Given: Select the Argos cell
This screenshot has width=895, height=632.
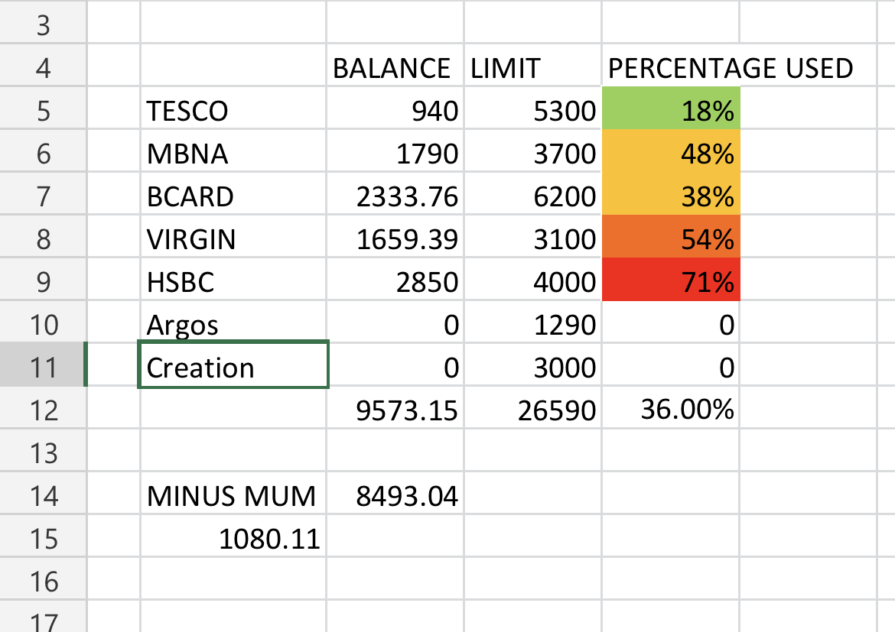Looking at the screenshot, I should [233, 322].
